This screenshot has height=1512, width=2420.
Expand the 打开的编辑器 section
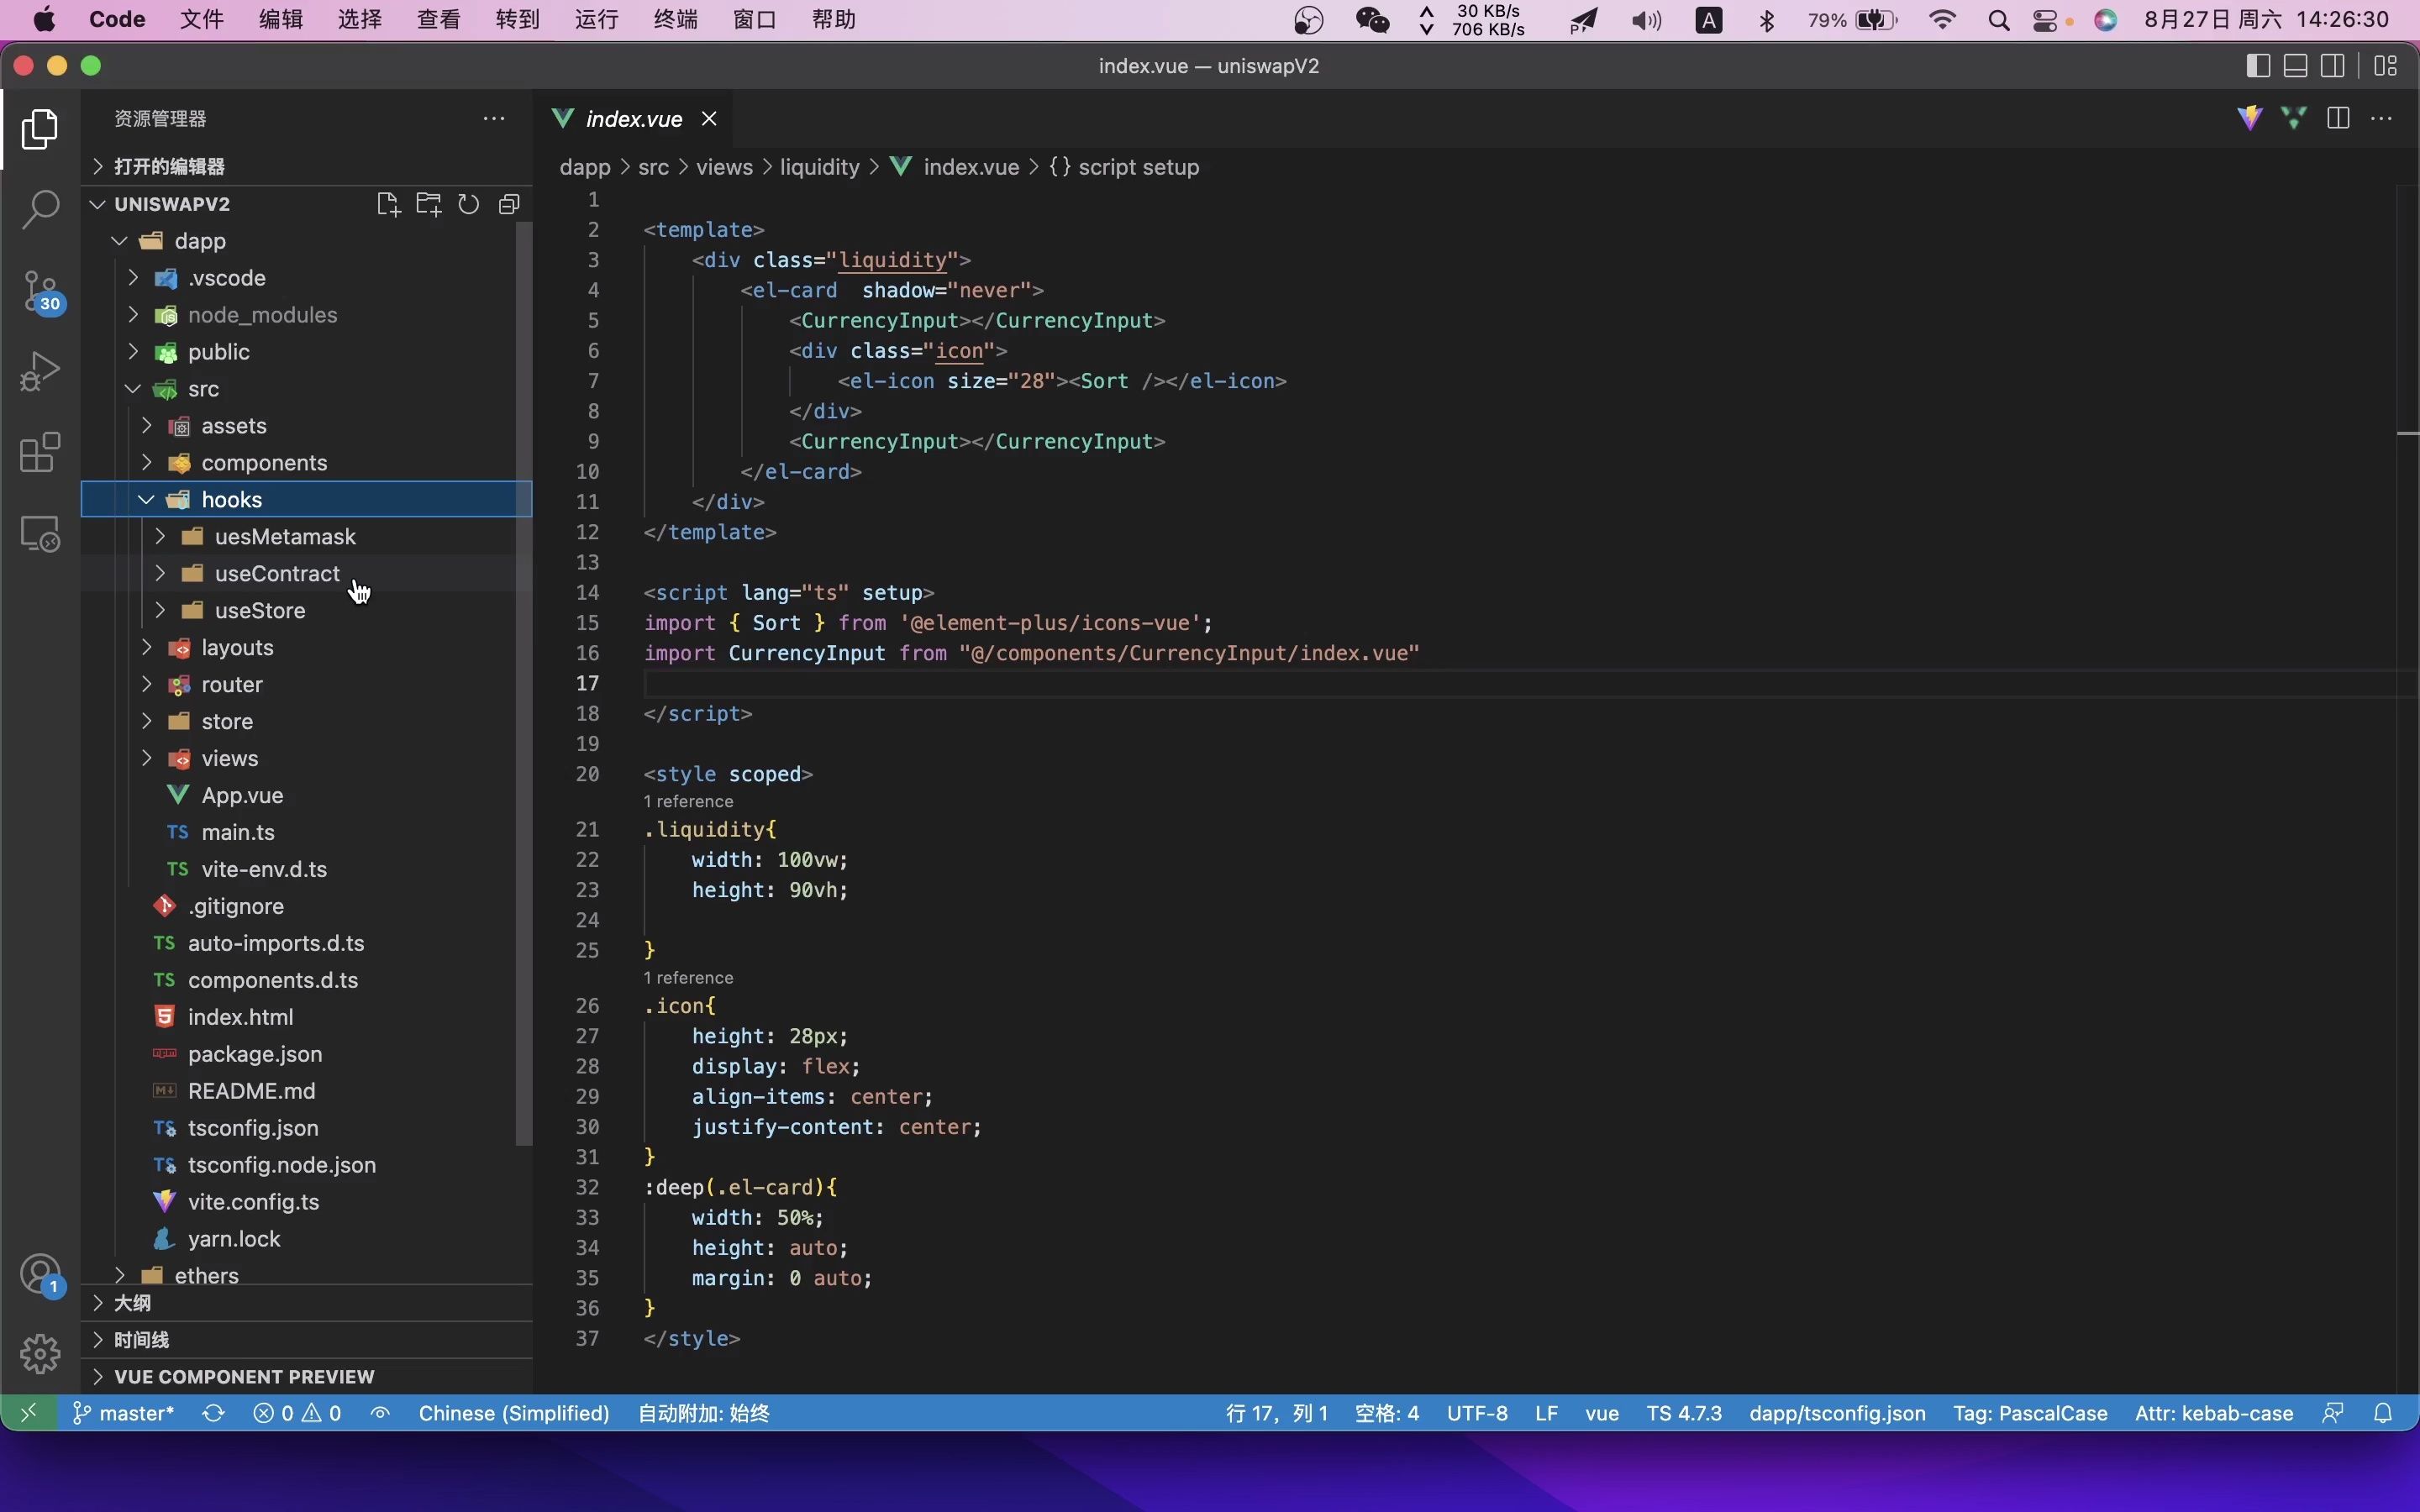pos(306,166)
